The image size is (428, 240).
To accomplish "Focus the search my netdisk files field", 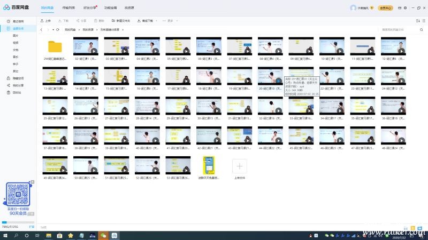I will (x=399, y=30).
